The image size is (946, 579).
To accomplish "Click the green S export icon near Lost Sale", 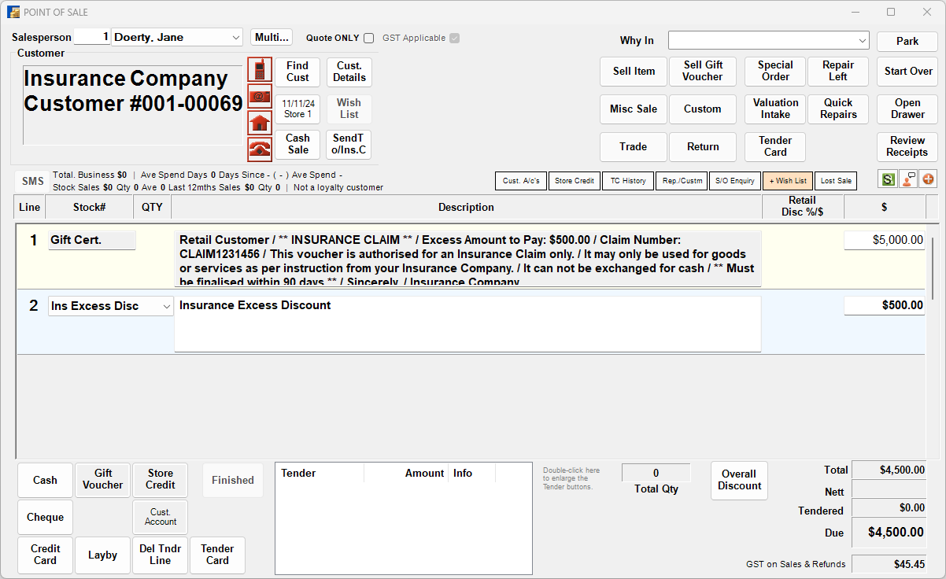I will click(x=887, y=180).
